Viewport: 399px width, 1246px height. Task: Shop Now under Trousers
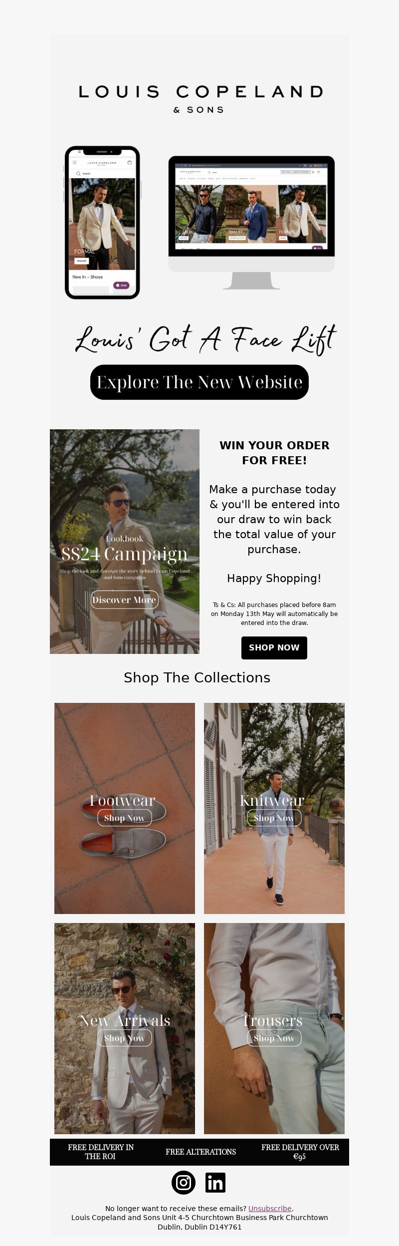274,1038
